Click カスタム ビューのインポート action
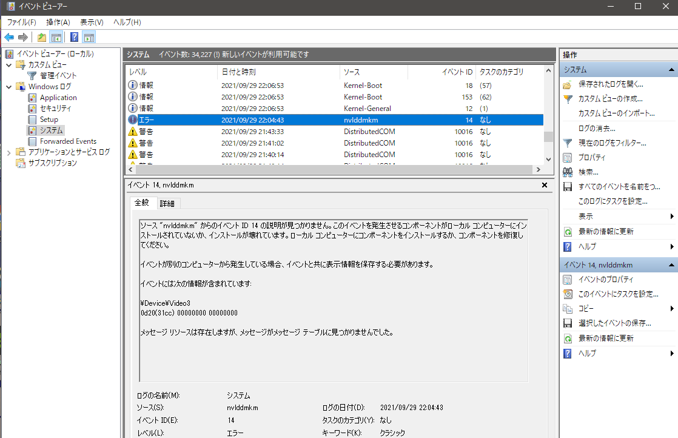 616,113
